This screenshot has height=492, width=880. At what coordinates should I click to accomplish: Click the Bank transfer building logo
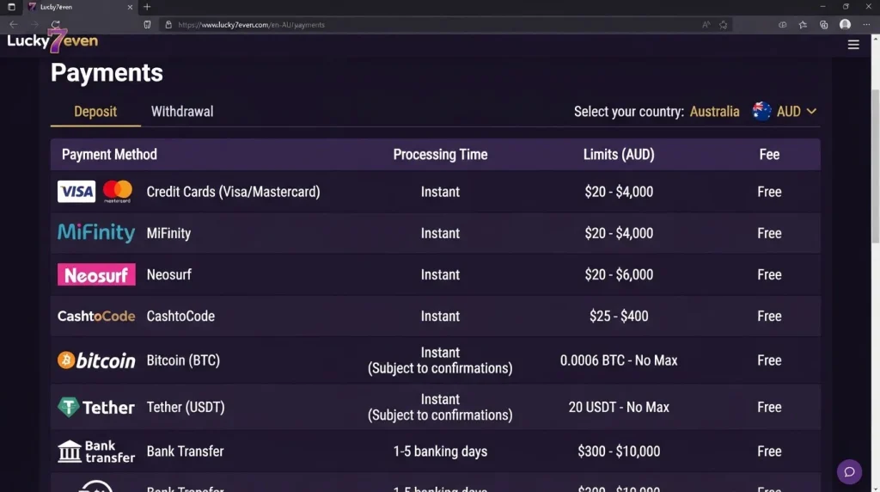pos(96,452)
